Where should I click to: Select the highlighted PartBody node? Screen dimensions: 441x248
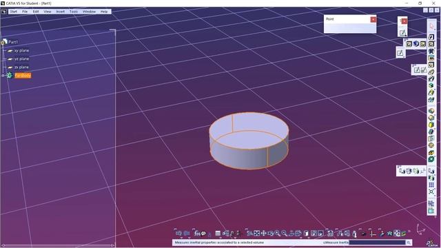(23, 75)
